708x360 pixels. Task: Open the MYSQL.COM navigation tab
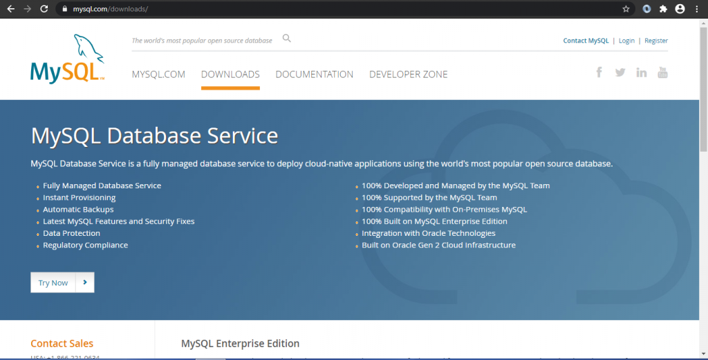coord(158,74)
